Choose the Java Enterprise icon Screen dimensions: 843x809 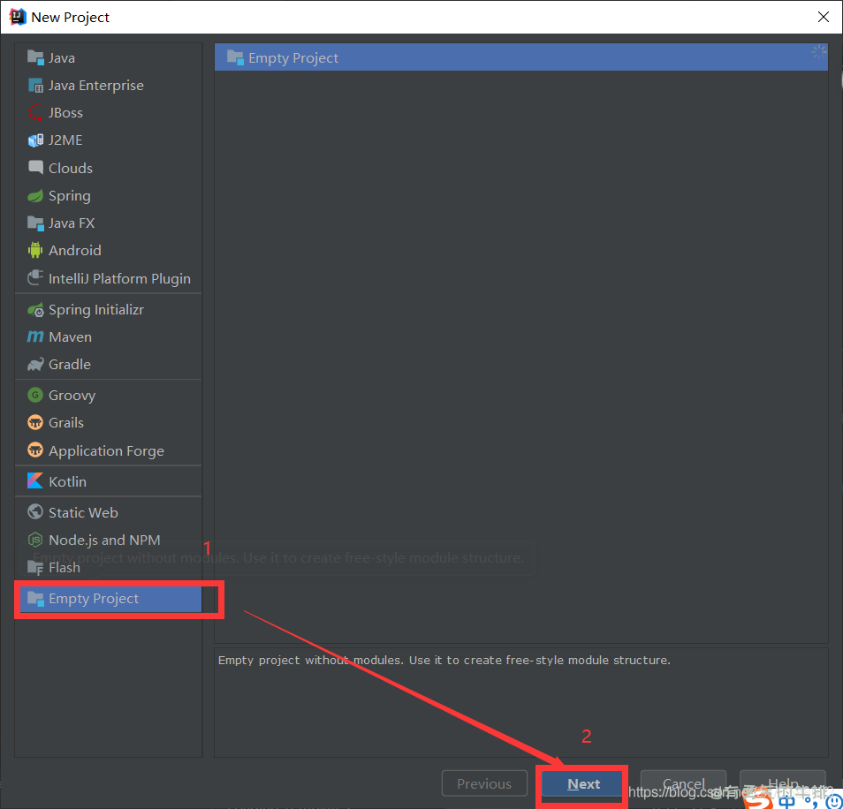[x=35, y=86]
